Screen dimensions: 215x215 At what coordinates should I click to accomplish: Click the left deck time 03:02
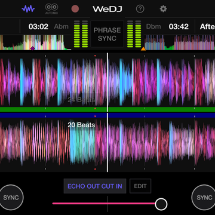pyautogui.click(x=38, y=26)
